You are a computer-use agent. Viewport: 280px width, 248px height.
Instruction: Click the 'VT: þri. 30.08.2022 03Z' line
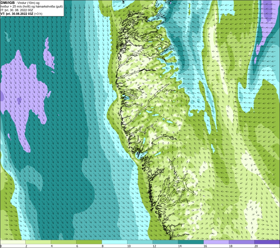tap(22, 14)
